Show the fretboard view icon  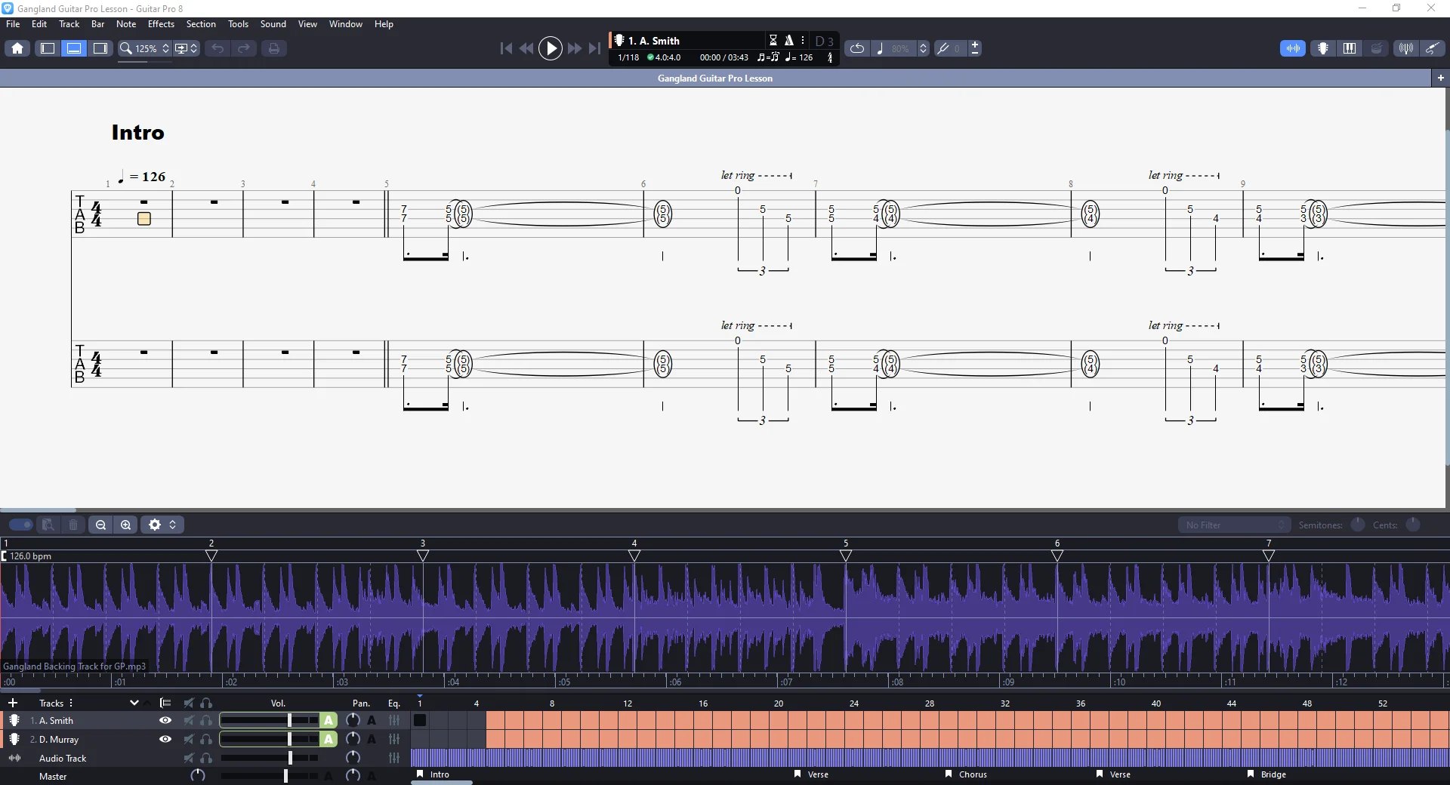pos(1323,48)
